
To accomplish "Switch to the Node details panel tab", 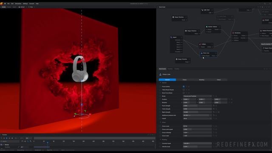I will point(162,69).
